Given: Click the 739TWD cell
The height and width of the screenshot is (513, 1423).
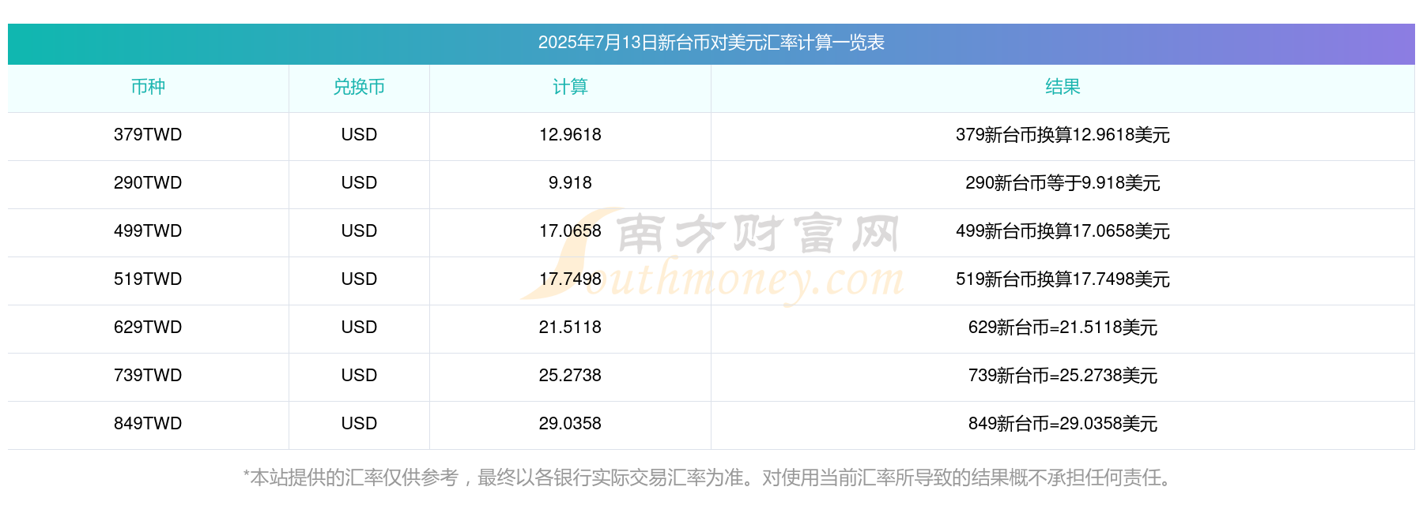Looking at the screenshot, I should pyautogui.click(x=148, y=376).
